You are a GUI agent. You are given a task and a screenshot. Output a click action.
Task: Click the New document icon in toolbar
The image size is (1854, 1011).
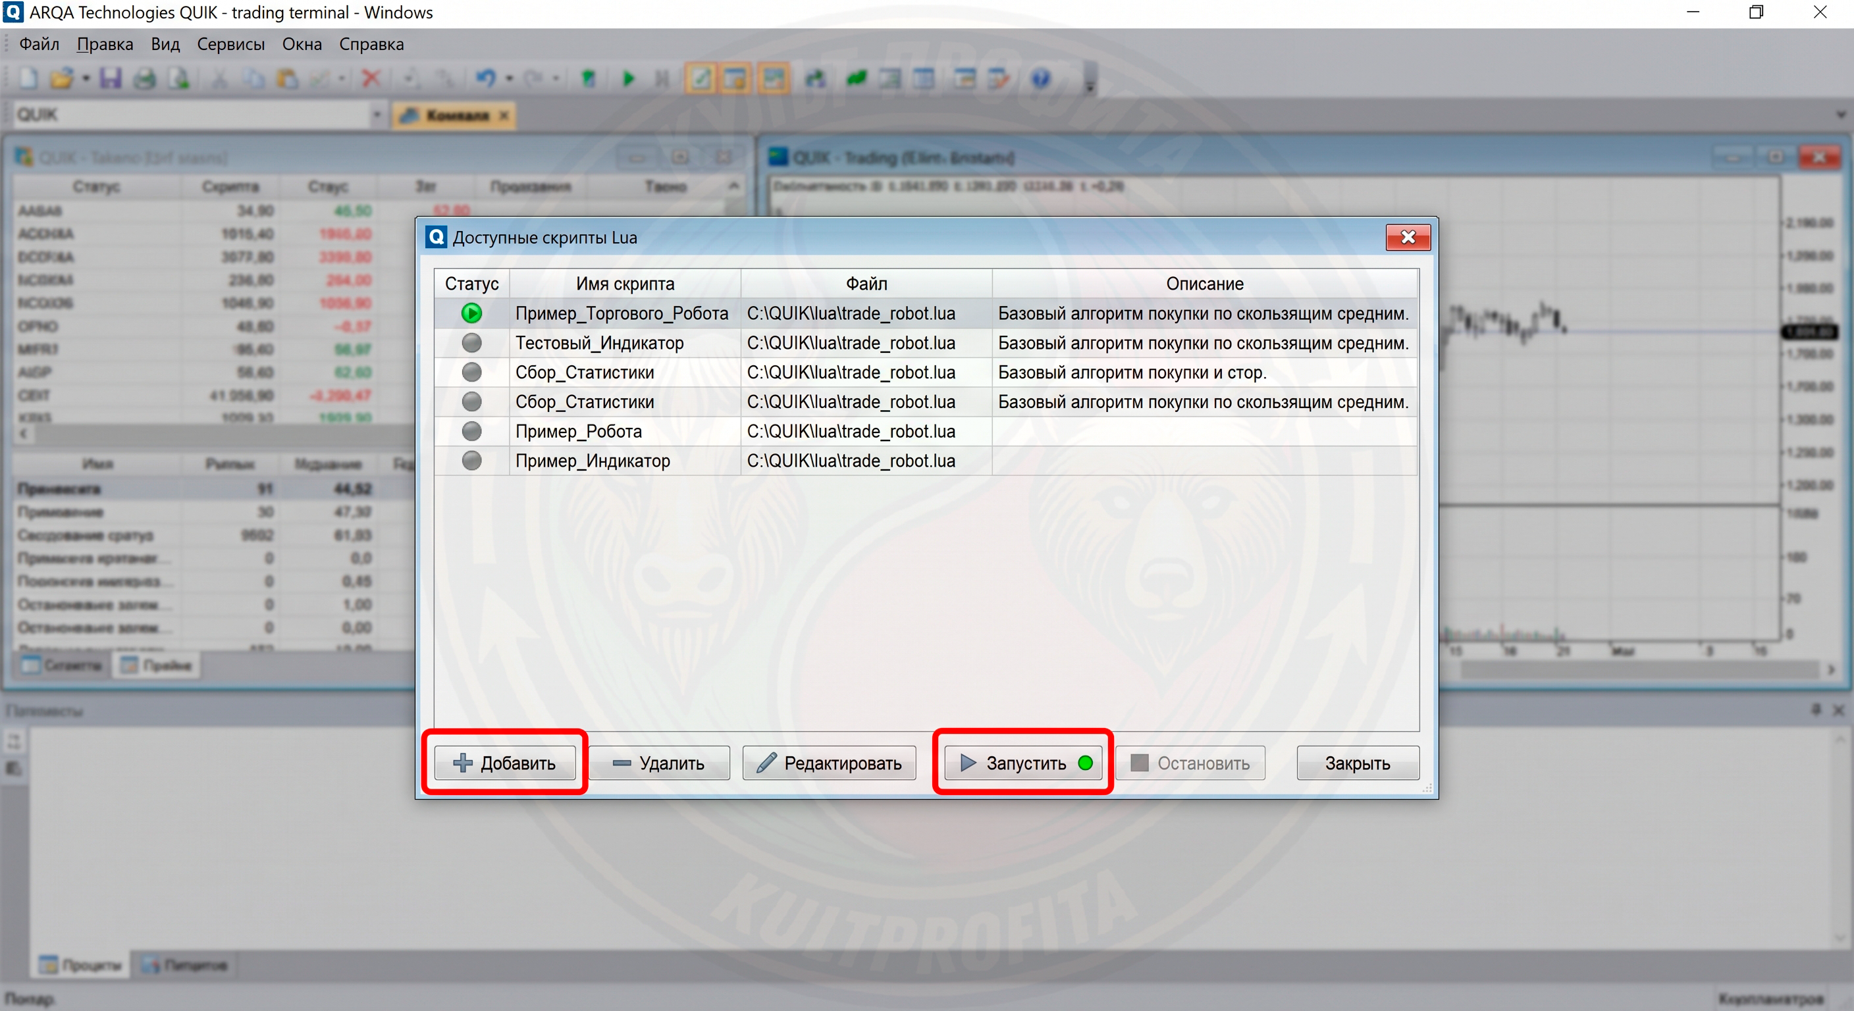coord(28,78)
